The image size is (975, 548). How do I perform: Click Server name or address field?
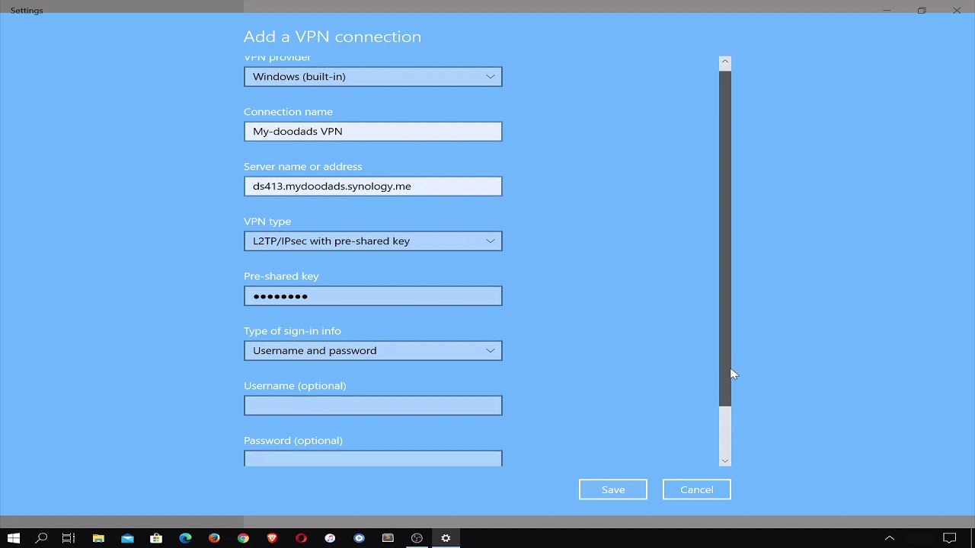[373, 186]
